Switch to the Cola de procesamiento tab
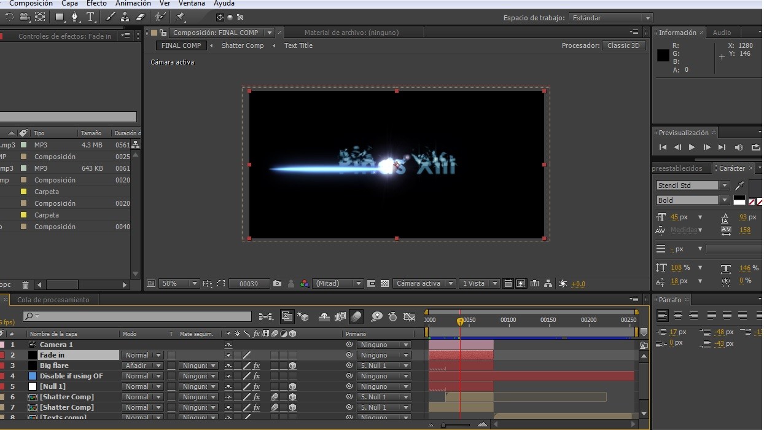Image resolution: width=764 pixels, height=430 pixels. coord(53,300)
